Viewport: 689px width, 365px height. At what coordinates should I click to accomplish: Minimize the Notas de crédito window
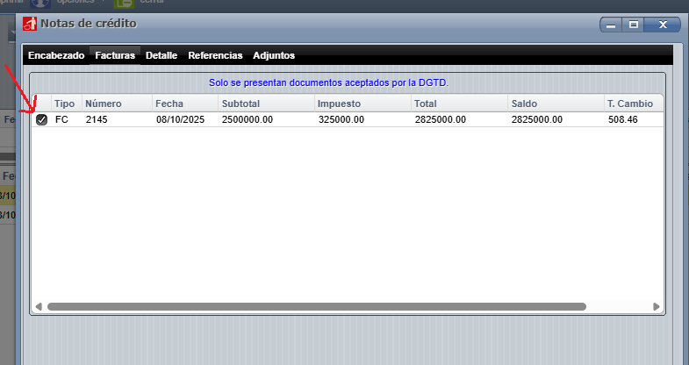click(611, 25)
